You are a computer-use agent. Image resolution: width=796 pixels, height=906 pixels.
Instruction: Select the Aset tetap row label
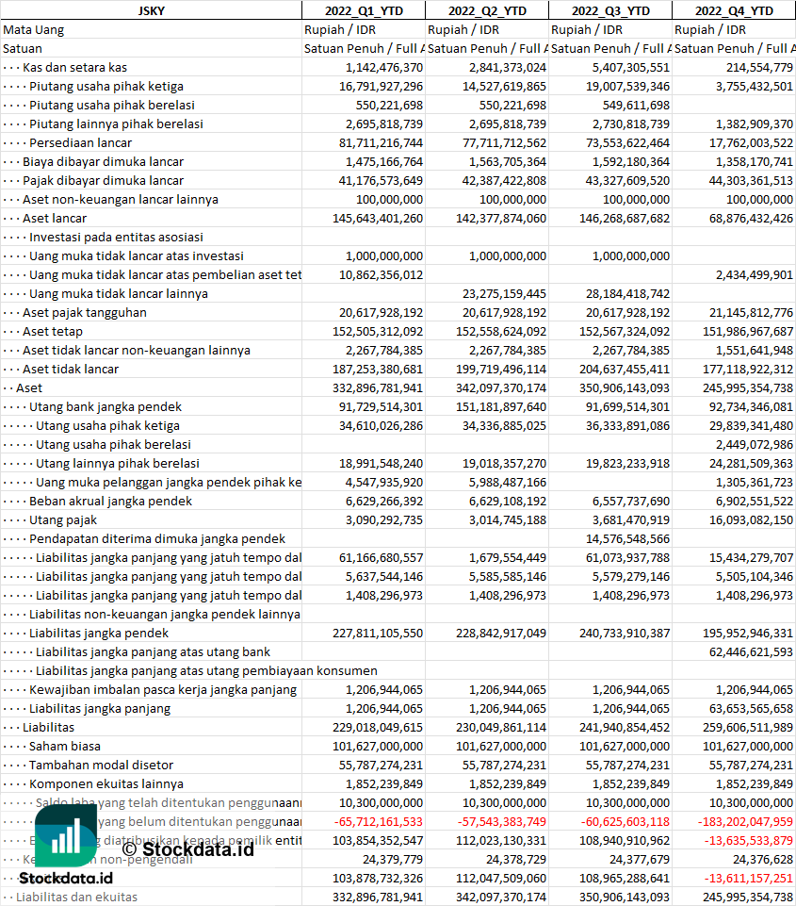(x=53, y=332)
